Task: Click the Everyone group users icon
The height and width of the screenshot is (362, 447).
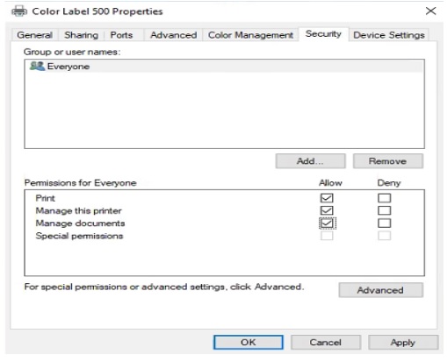Action: coord(37,66)
